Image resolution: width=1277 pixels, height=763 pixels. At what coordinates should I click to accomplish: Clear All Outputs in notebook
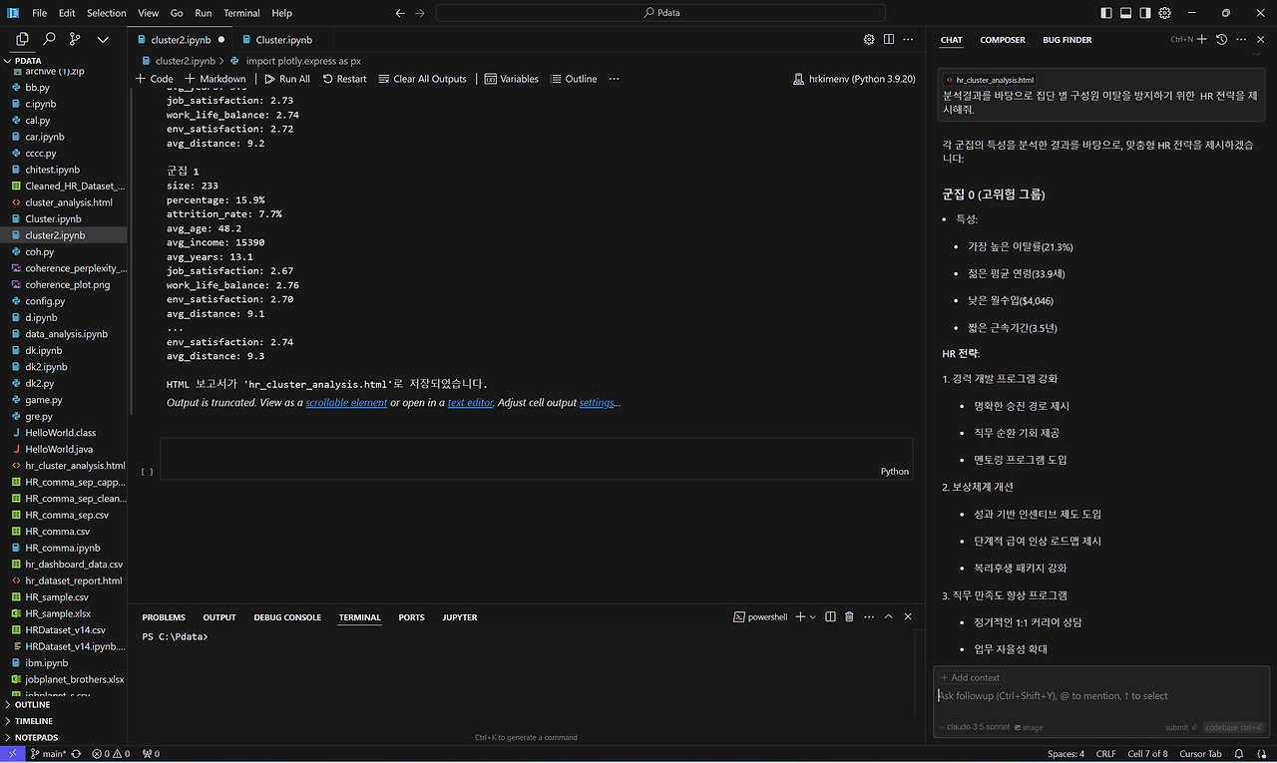(x=422, y=79)
